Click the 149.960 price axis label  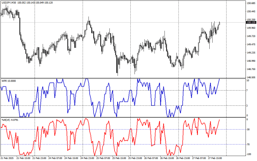(x=251, y=28)
